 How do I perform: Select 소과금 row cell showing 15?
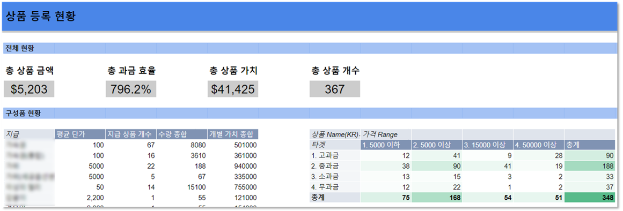coord(437,176)
